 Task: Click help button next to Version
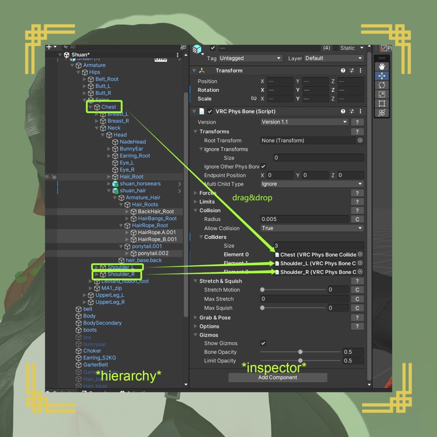[357, 122]
